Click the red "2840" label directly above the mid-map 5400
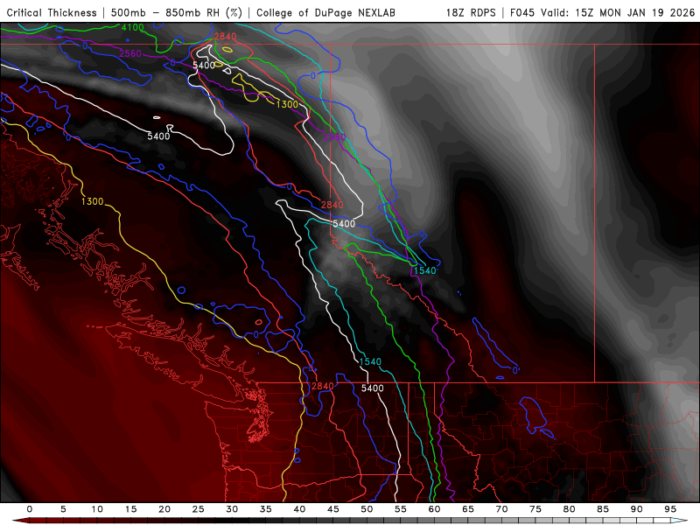The width and height of the screenshot is (700, 525). [x=332, y=205]
